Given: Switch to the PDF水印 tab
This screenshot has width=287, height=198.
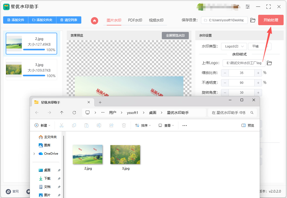Looking at the screenshot, I should click(x=135, y=20).
